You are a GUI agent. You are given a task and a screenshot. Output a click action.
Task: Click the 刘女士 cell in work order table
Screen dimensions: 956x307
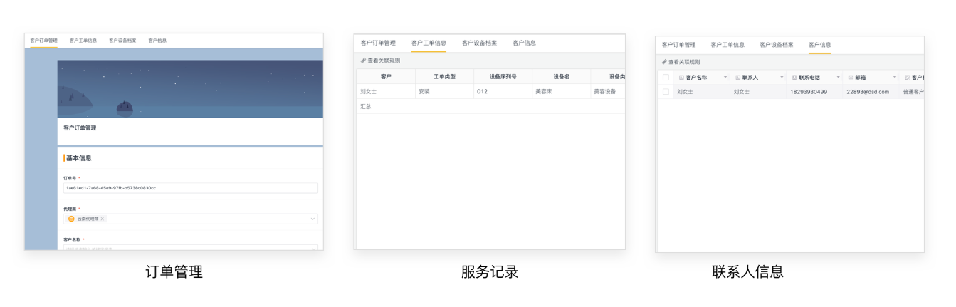click(386, 91)
